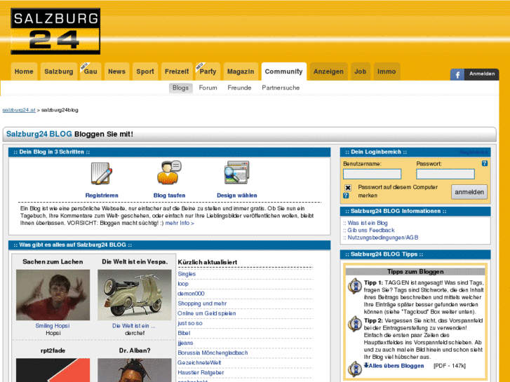This screenshot has height=382, width=510.
Task: Click the icon beside Alles übers Bloggen
Action: pyautogui.click(x=355, y=369)
